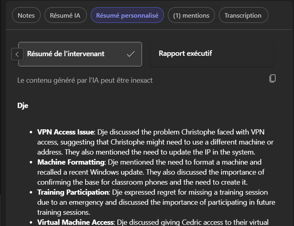Copy the summary with the copy icon
Screen dimensions: 294x226
[272, 78]
